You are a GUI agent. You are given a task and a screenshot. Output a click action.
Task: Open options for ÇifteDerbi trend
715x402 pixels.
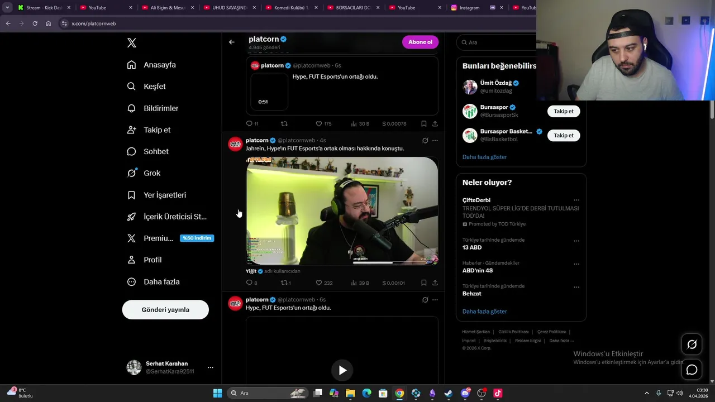coord(576,200)
